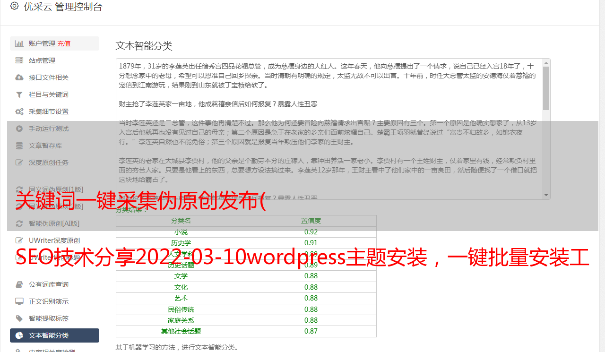This screenshot has width=605, height=352.
Task: Click the 0.91 confidence value
Action: pos(311,243)
